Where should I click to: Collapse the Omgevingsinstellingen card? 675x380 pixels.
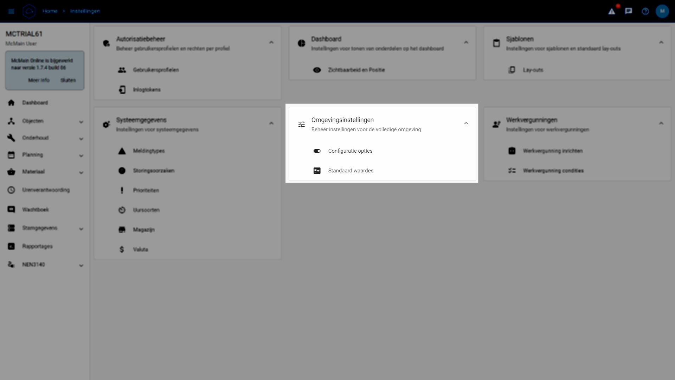pos(466,123)
